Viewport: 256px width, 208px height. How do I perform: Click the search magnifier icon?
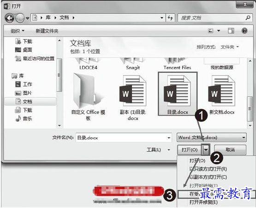pos(248,18)
